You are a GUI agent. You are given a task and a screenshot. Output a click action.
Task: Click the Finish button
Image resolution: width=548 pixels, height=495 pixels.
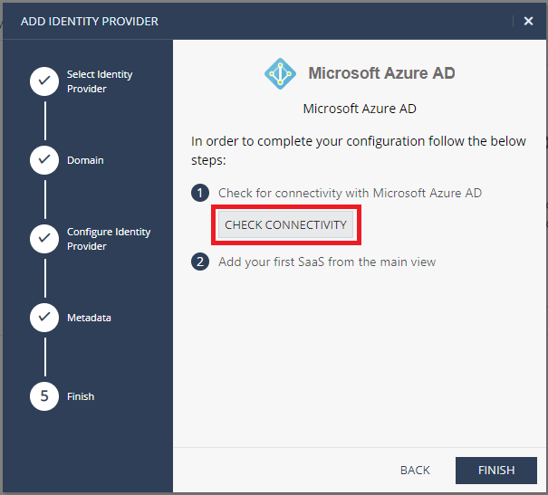point(496,471)
